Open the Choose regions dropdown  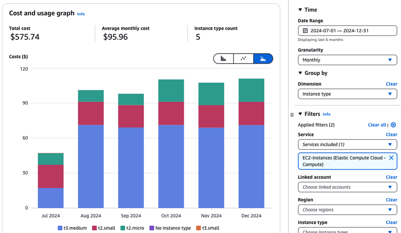point(347,210)
